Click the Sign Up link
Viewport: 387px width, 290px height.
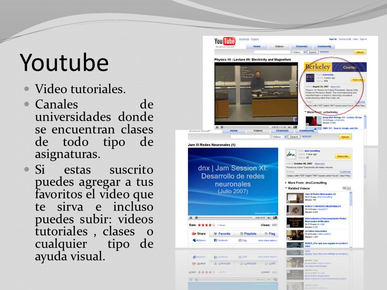coord(333,39)
